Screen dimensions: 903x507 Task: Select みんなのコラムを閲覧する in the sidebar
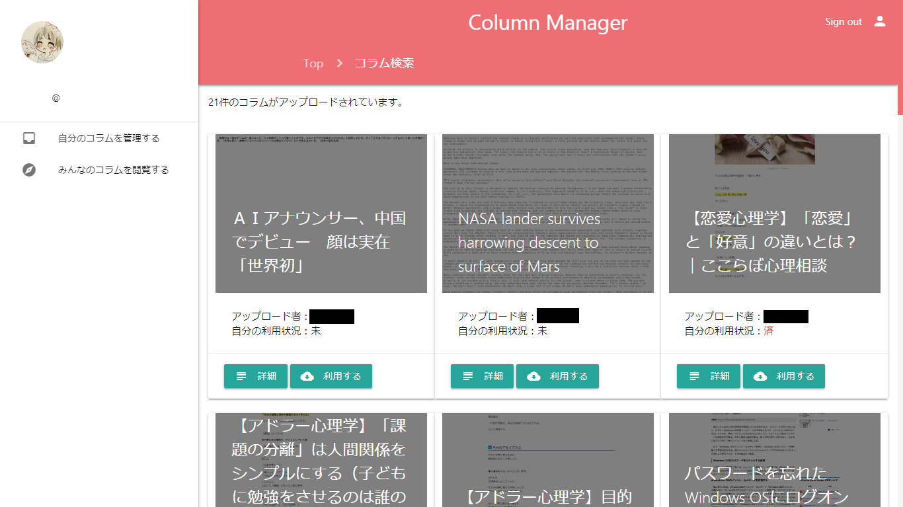[113, 170]
